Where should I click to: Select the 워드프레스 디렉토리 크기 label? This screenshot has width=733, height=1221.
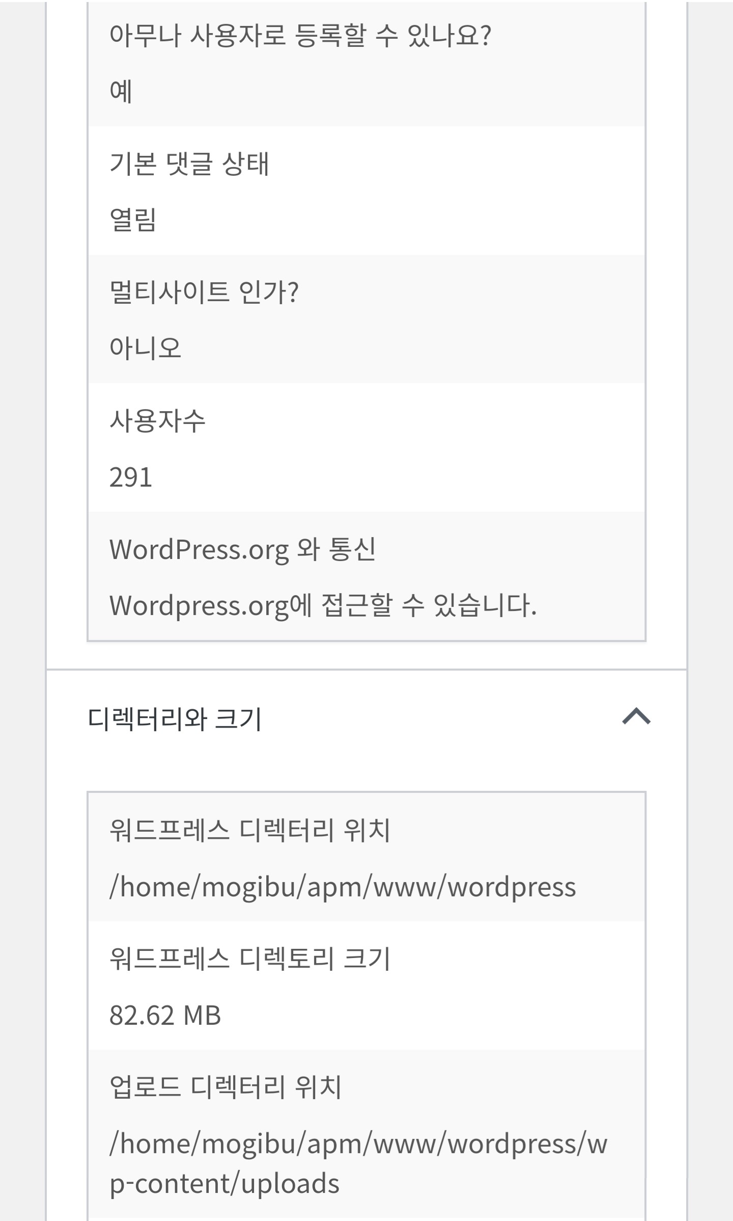(x=250, y=959)
